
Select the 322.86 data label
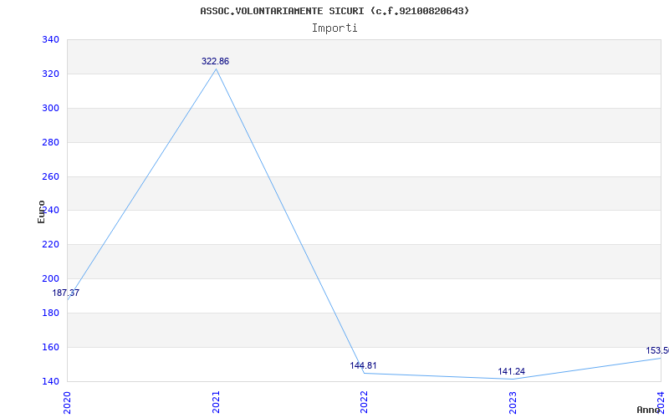point(216,61)
